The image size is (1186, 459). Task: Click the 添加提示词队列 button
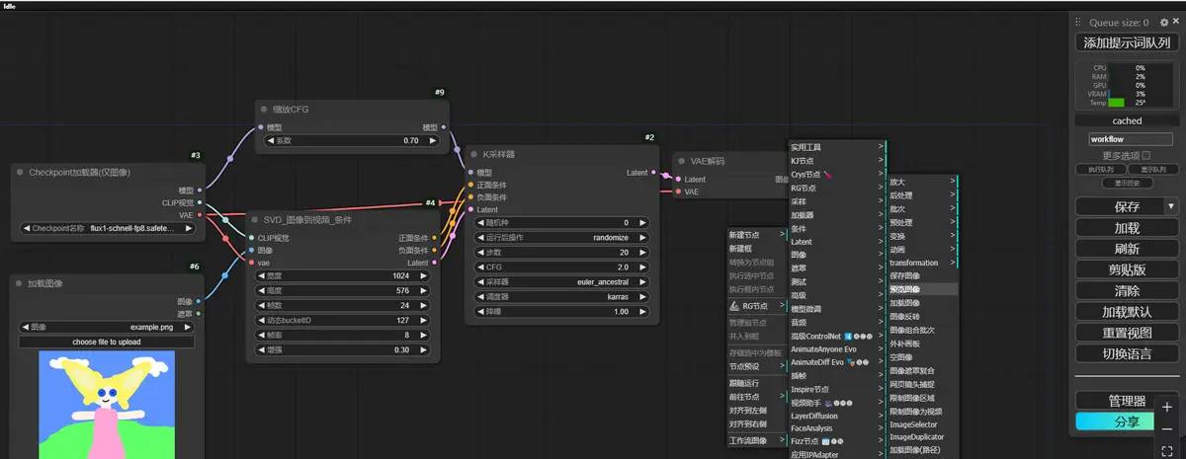point(1126,43)
